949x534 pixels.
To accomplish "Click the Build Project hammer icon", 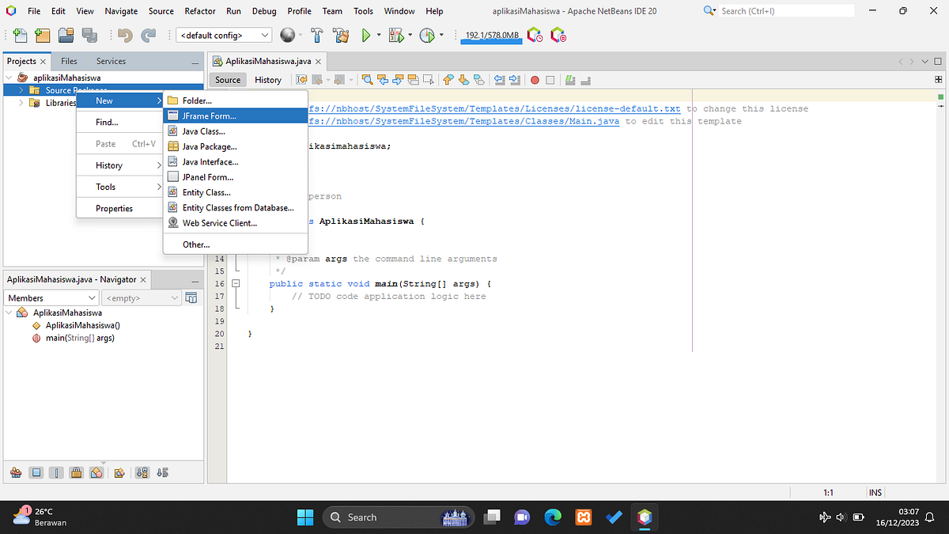I will [317, 36].
